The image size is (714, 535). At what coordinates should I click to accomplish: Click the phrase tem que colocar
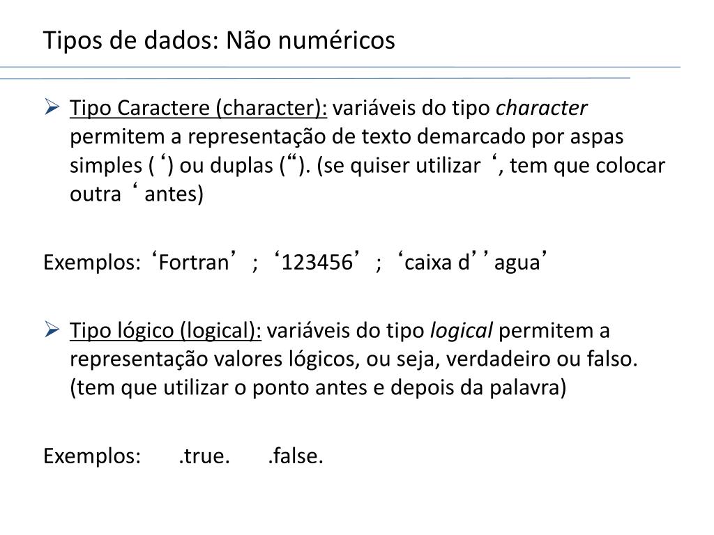[x=587, y=165]
